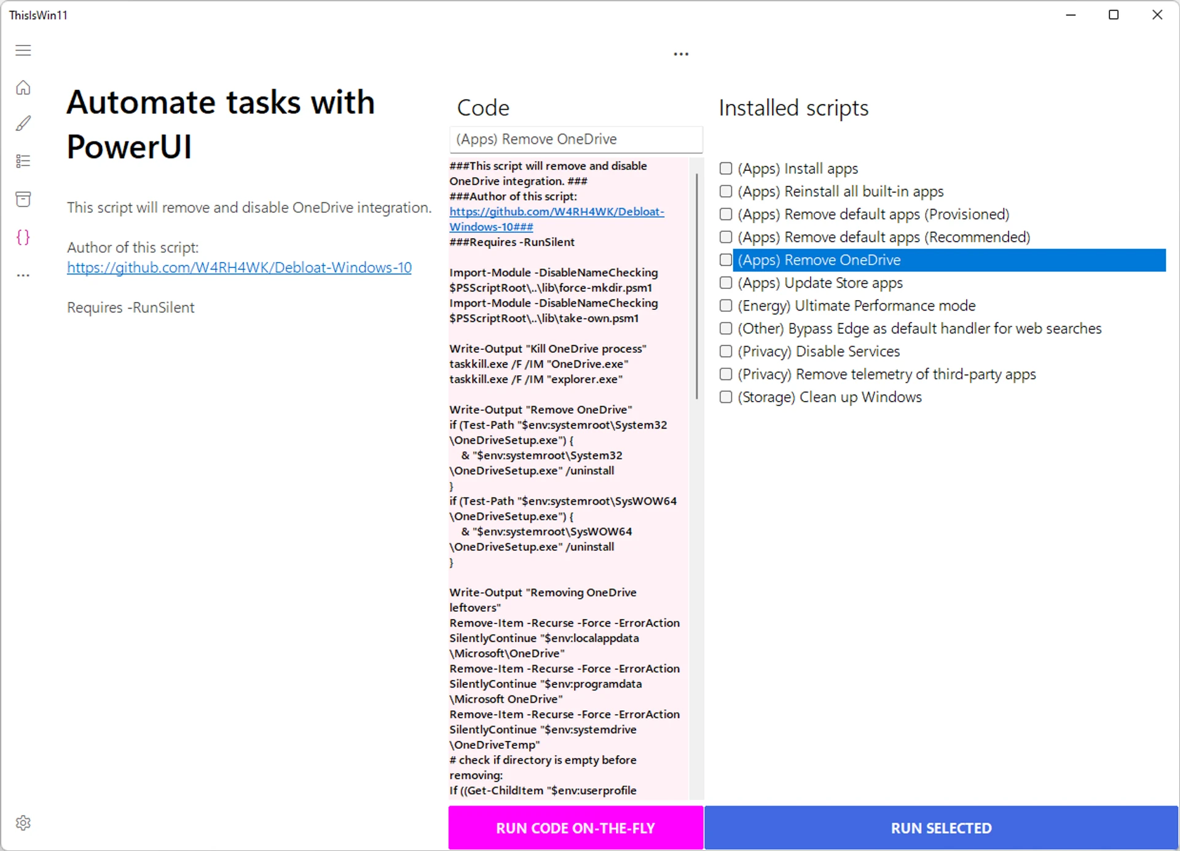This screenshot has height=851, width=1180.
Task: Enable the (Apps) Remove OneDrive checkbox
Action: pyautogui.click(x=726, y=260)
